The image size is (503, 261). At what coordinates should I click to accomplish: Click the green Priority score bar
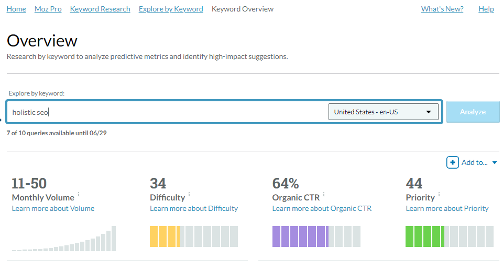(x=450, y=236)
